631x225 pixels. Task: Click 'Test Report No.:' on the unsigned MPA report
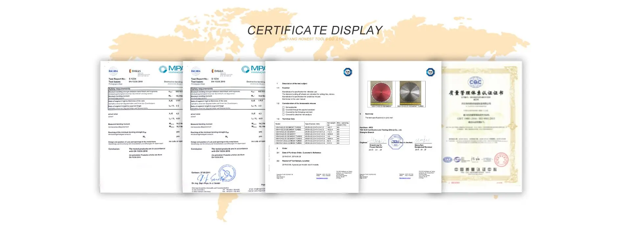pyautogui.click(x=117, y=79)
